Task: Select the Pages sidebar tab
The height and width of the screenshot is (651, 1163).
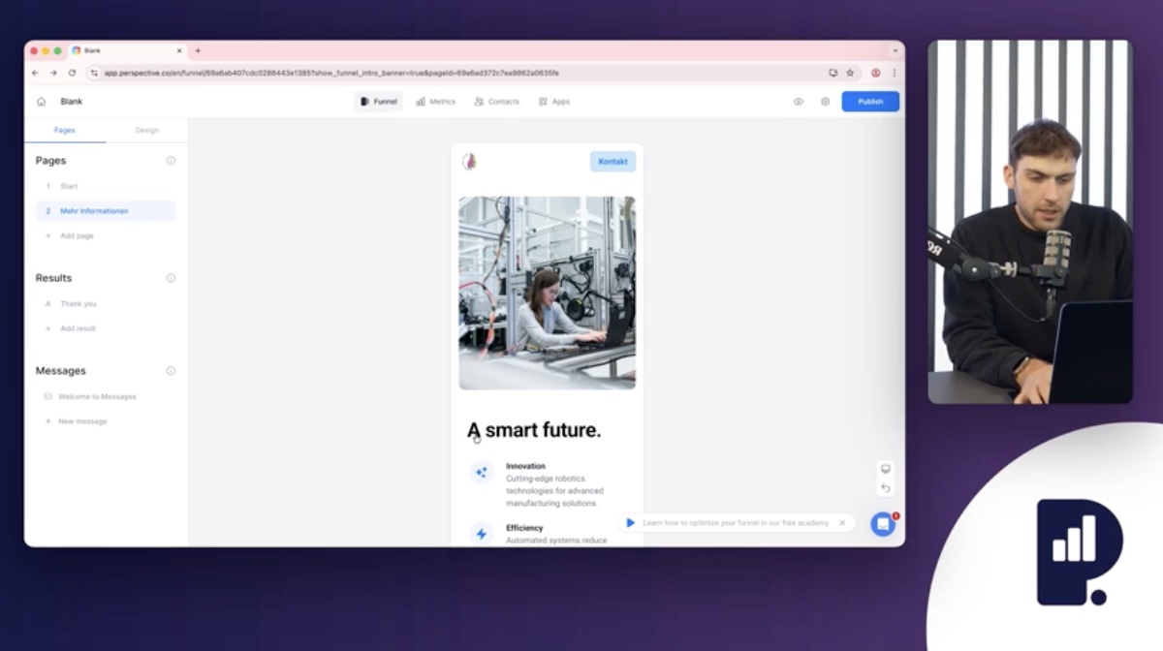Action: pos(65,130)
